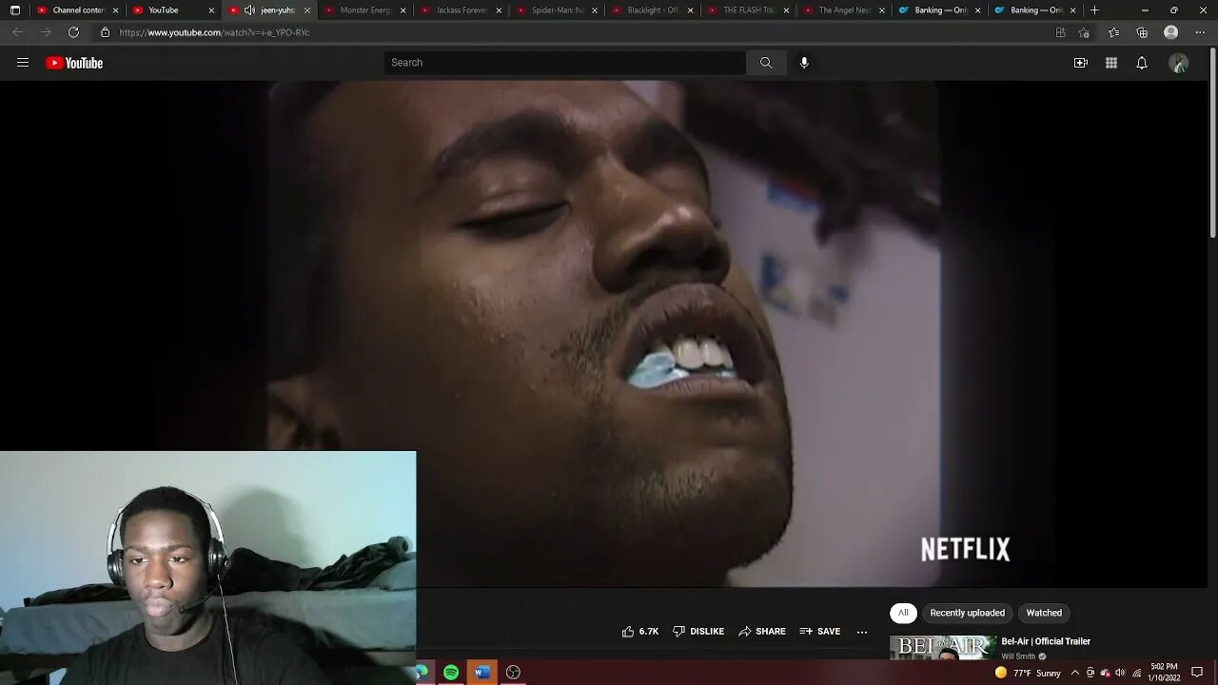This screenshot has width=1218, height=685.
Task: Open the volume speaker icon in tray
Action: (1120, 673)
